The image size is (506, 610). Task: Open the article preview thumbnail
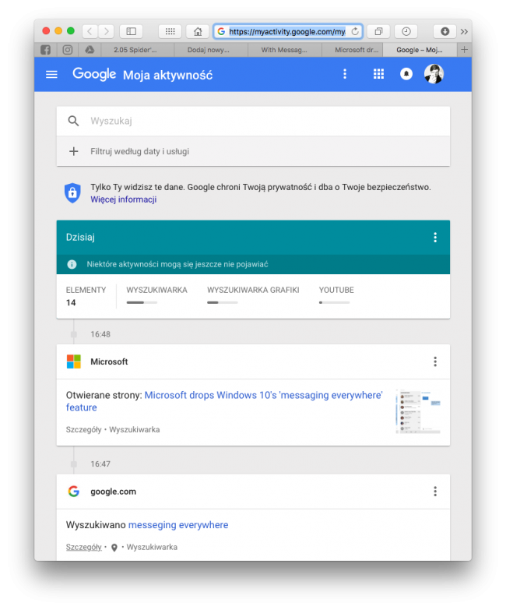(x=419, y=411)
